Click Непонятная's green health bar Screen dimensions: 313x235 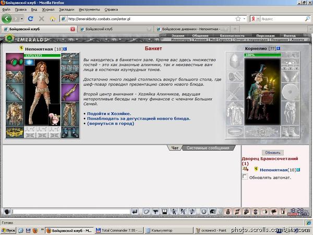[42, 55]
